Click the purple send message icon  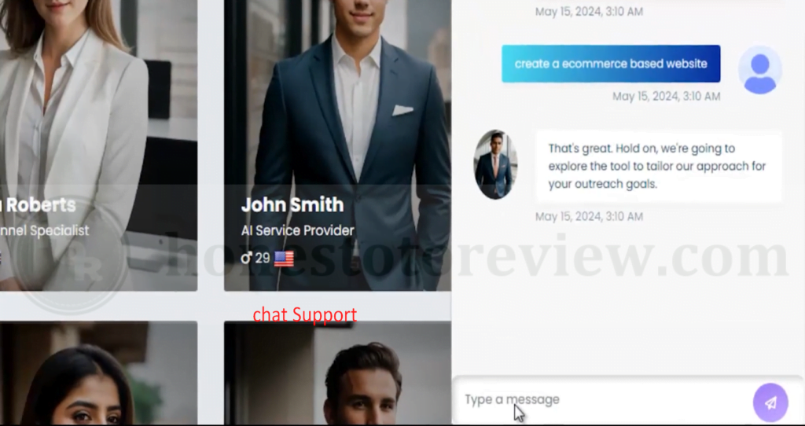770,402
